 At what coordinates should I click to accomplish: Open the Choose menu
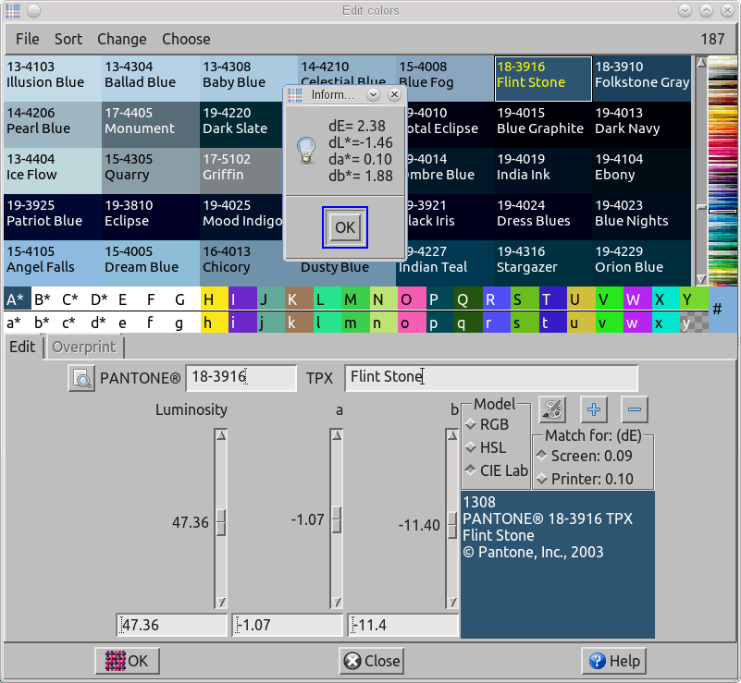pos(186,39)
